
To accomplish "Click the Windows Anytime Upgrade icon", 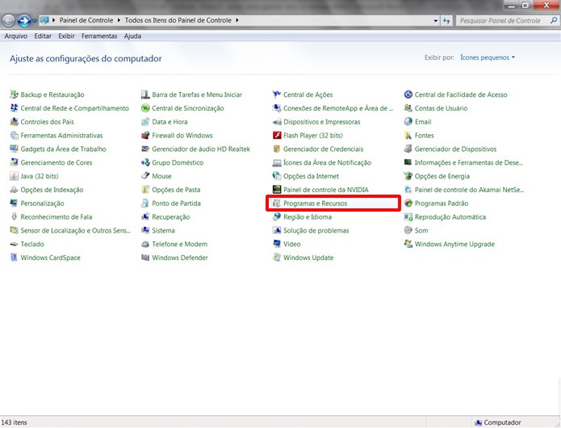I will click(x=408, y=244).
